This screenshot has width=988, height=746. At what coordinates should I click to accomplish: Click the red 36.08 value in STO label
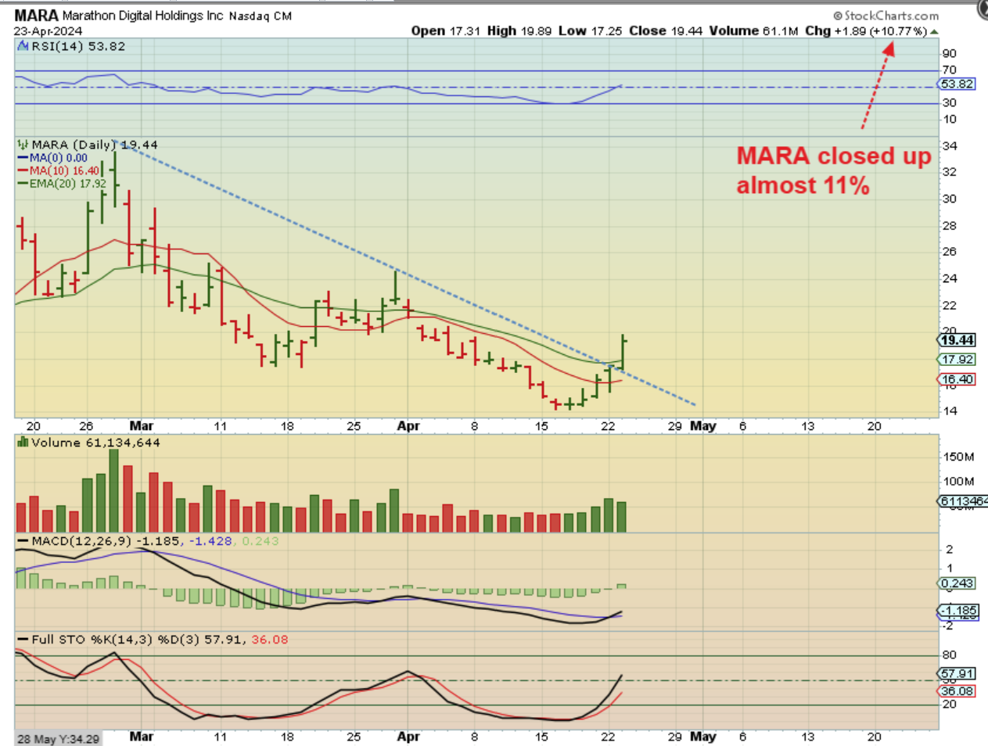coord(270,640)
